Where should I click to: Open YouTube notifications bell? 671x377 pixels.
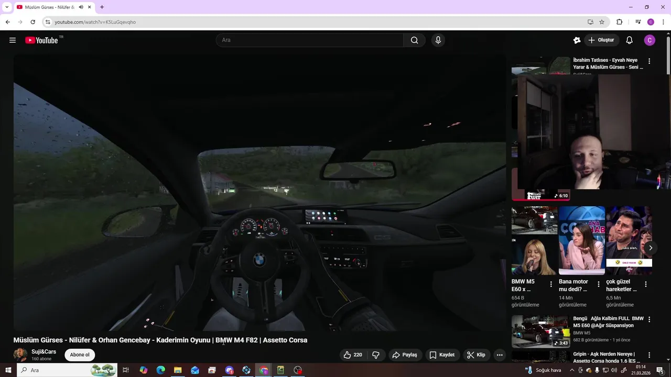coord(630,40)
